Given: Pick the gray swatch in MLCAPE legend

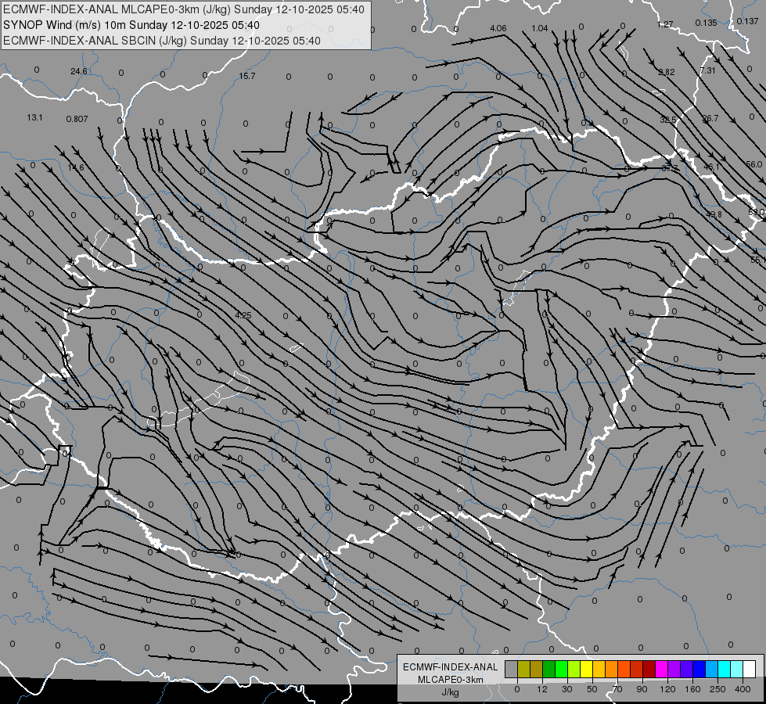Looking at the screenshot, I should click(511, 669).
